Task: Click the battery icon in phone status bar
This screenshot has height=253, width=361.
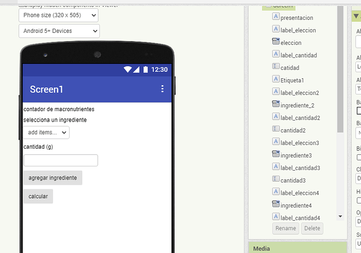Action: pos(145,69)
